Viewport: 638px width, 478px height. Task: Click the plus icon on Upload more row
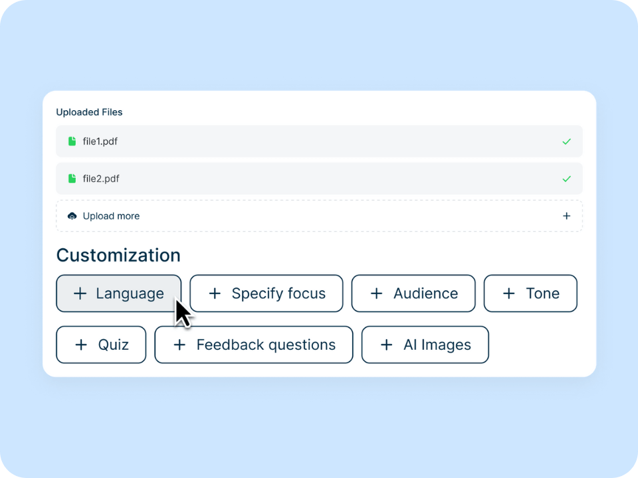(567, 215)
